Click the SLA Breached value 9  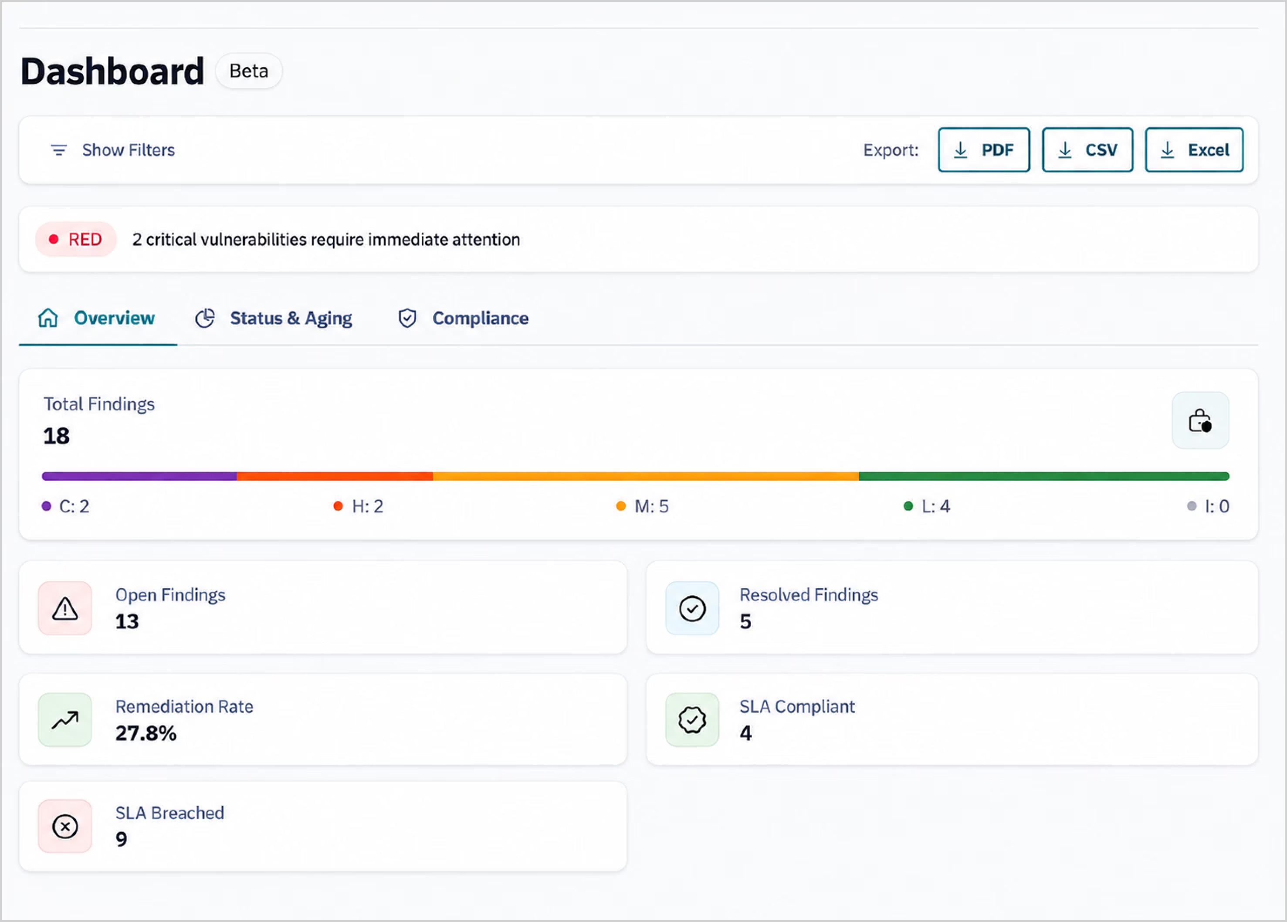[121, 839]
